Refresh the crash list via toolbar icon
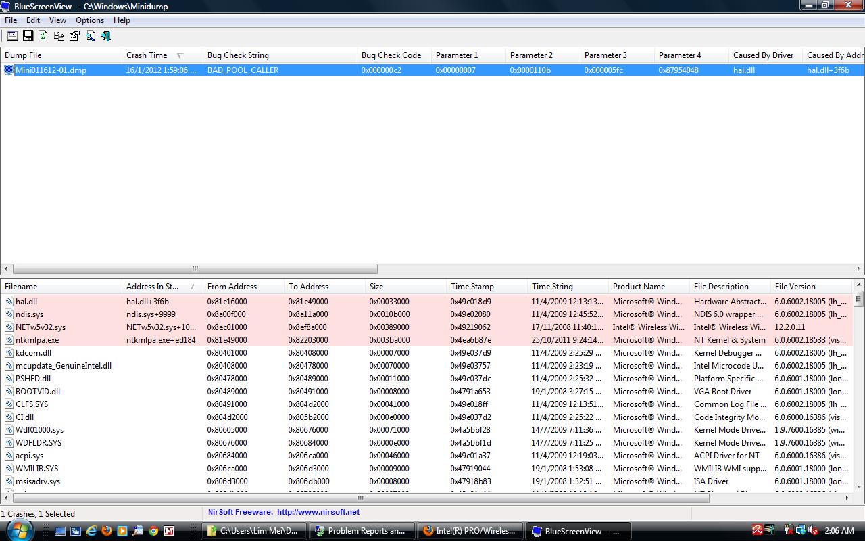865x541 pixels. click(43, 36)
